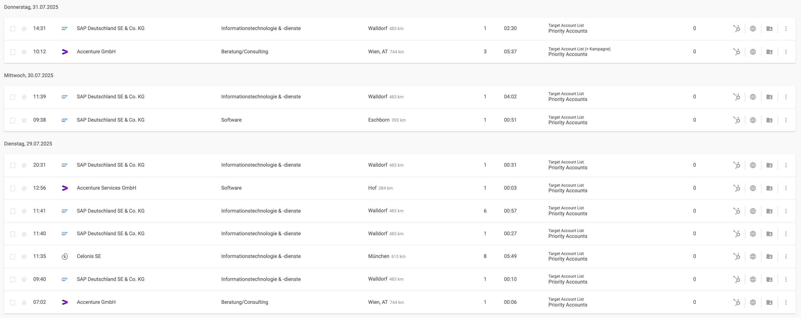Open Celonis SE company name
This screenshot has width=801, height=318.
click(x=89, y=256)
